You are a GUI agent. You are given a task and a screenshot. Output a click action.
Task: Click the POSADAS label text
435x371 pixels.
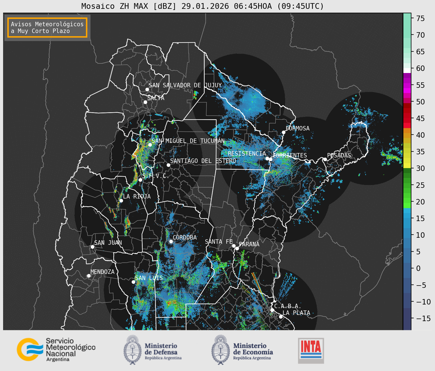(339, 155)
